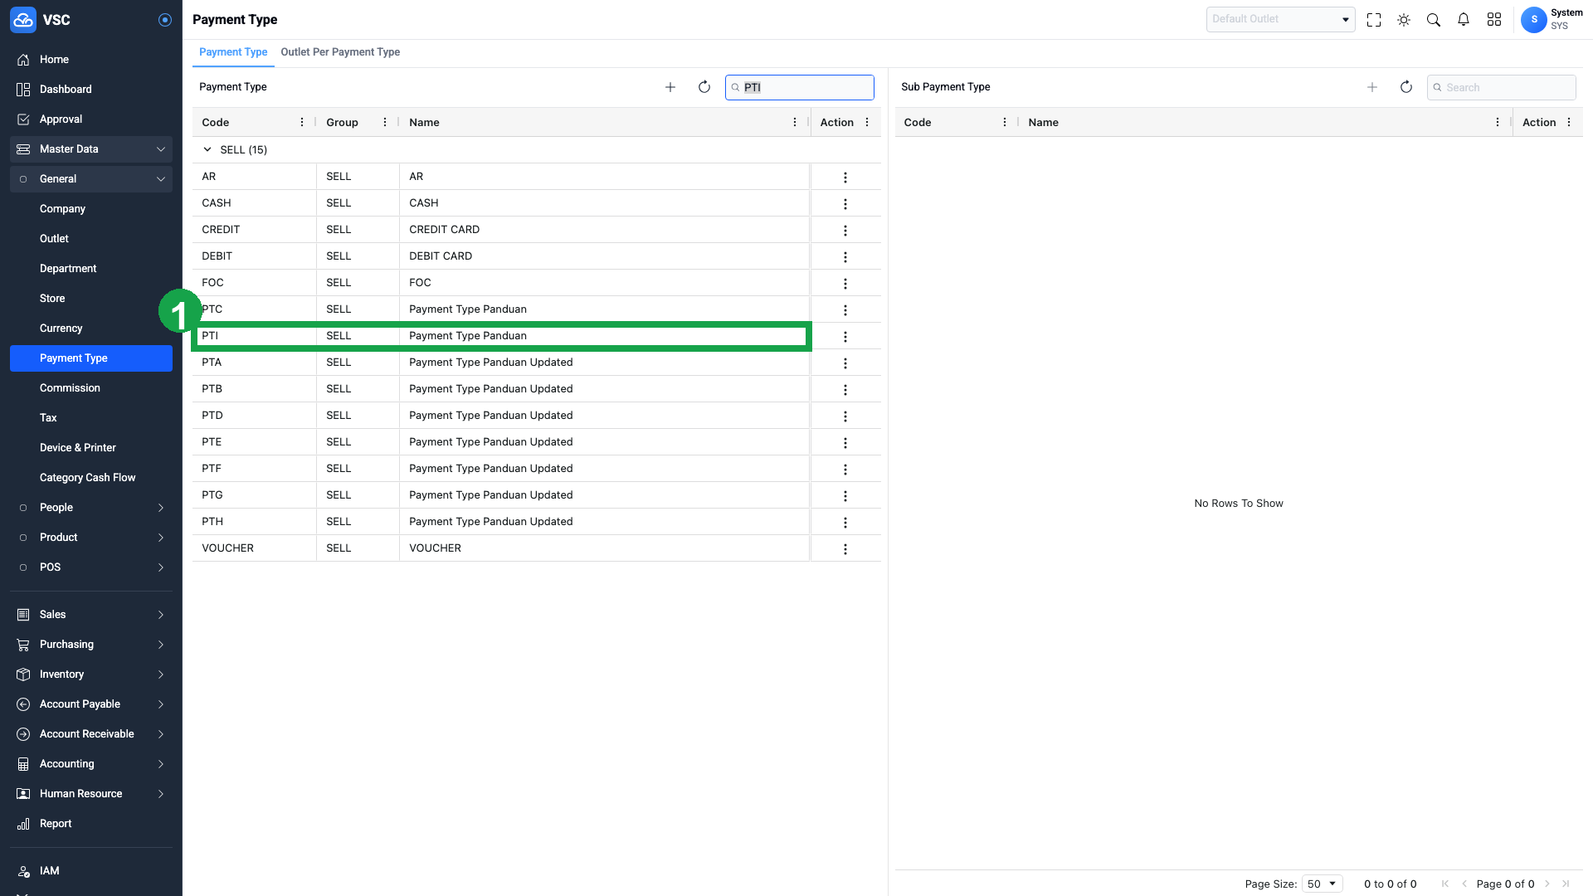Open action menu for PTC row

(x=845, y=309)
